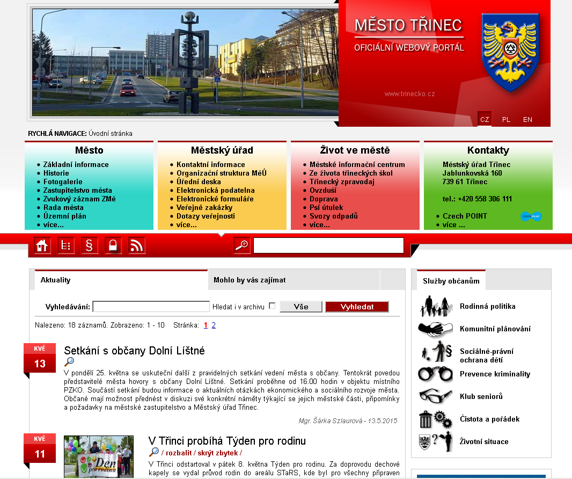Viewport: 572px width, 479px height.
Task: Open Veřejné zakázky link
Action: [204, 207]
